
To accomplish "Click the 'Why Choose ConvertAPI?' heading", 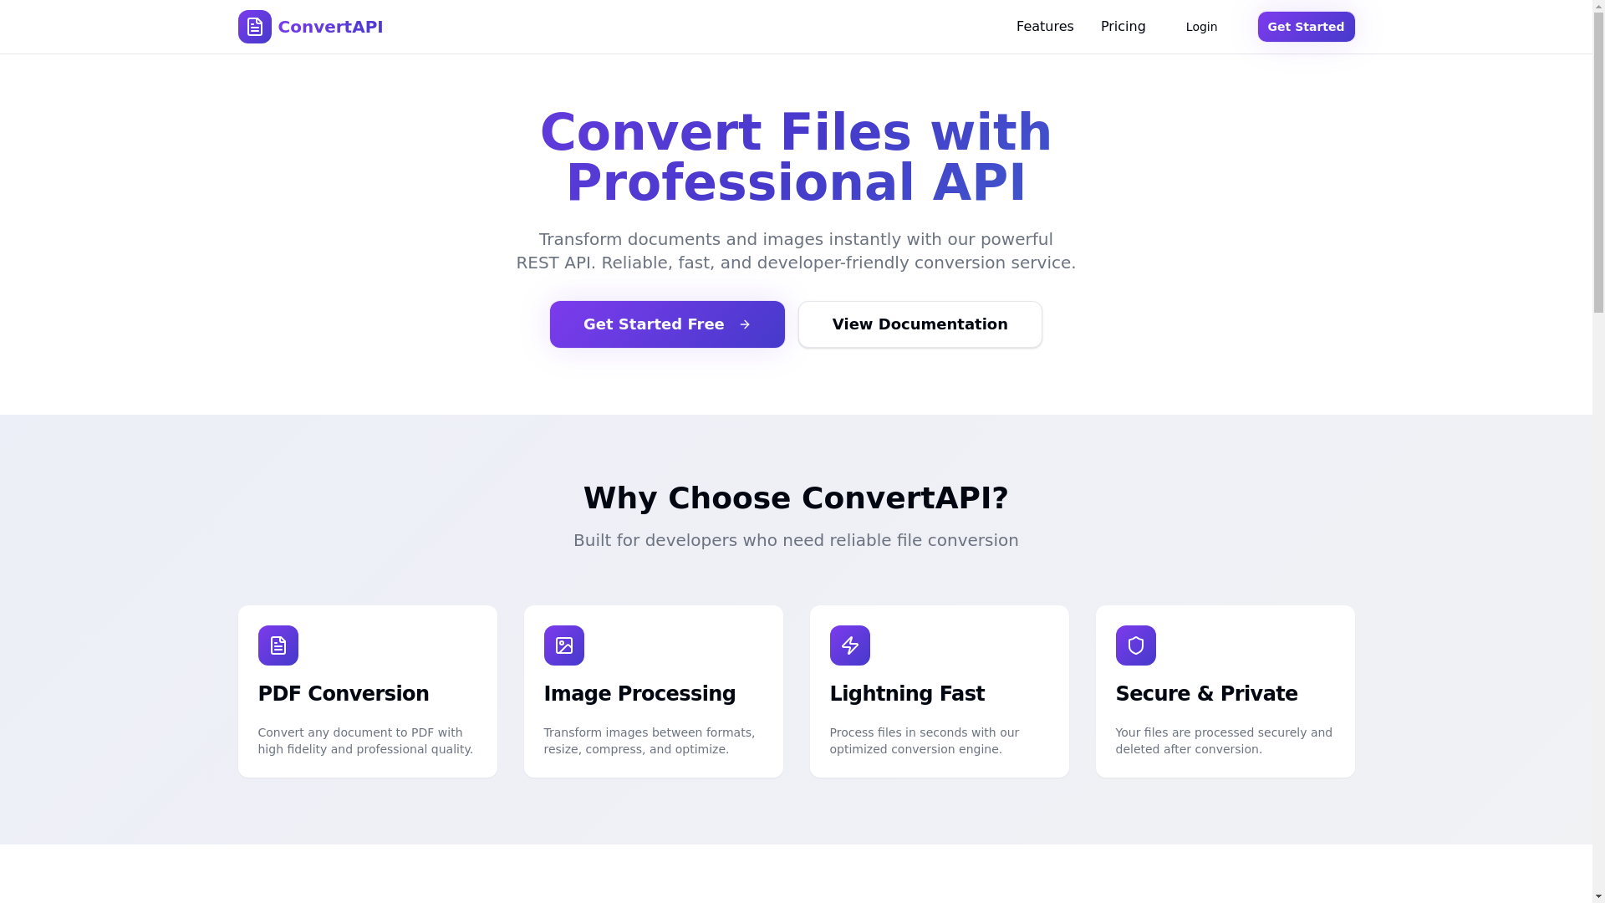I will [796, 498].
